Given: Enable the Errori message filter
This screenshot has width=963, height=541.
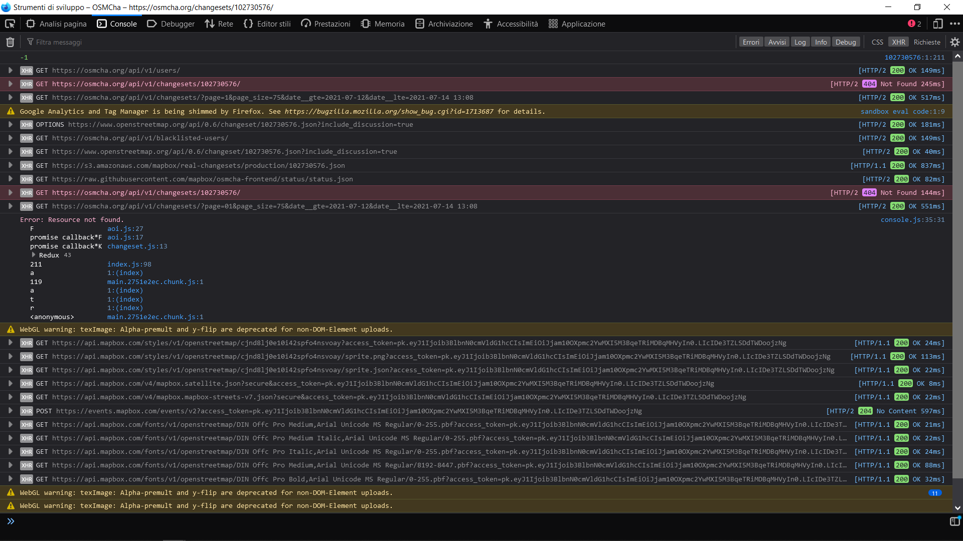Looking at the screenshot, I should 750,42.
